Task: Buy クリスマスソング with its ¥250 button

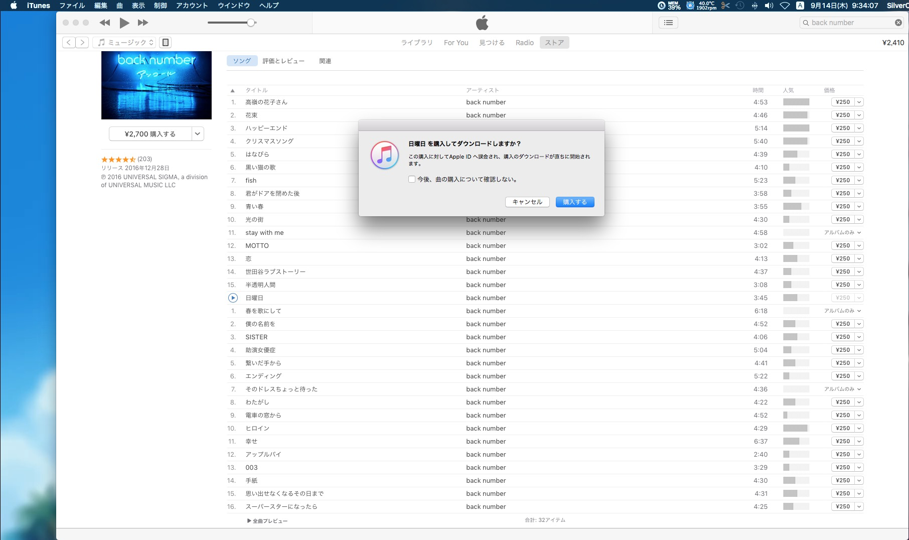Action: [x=843, y=142]
